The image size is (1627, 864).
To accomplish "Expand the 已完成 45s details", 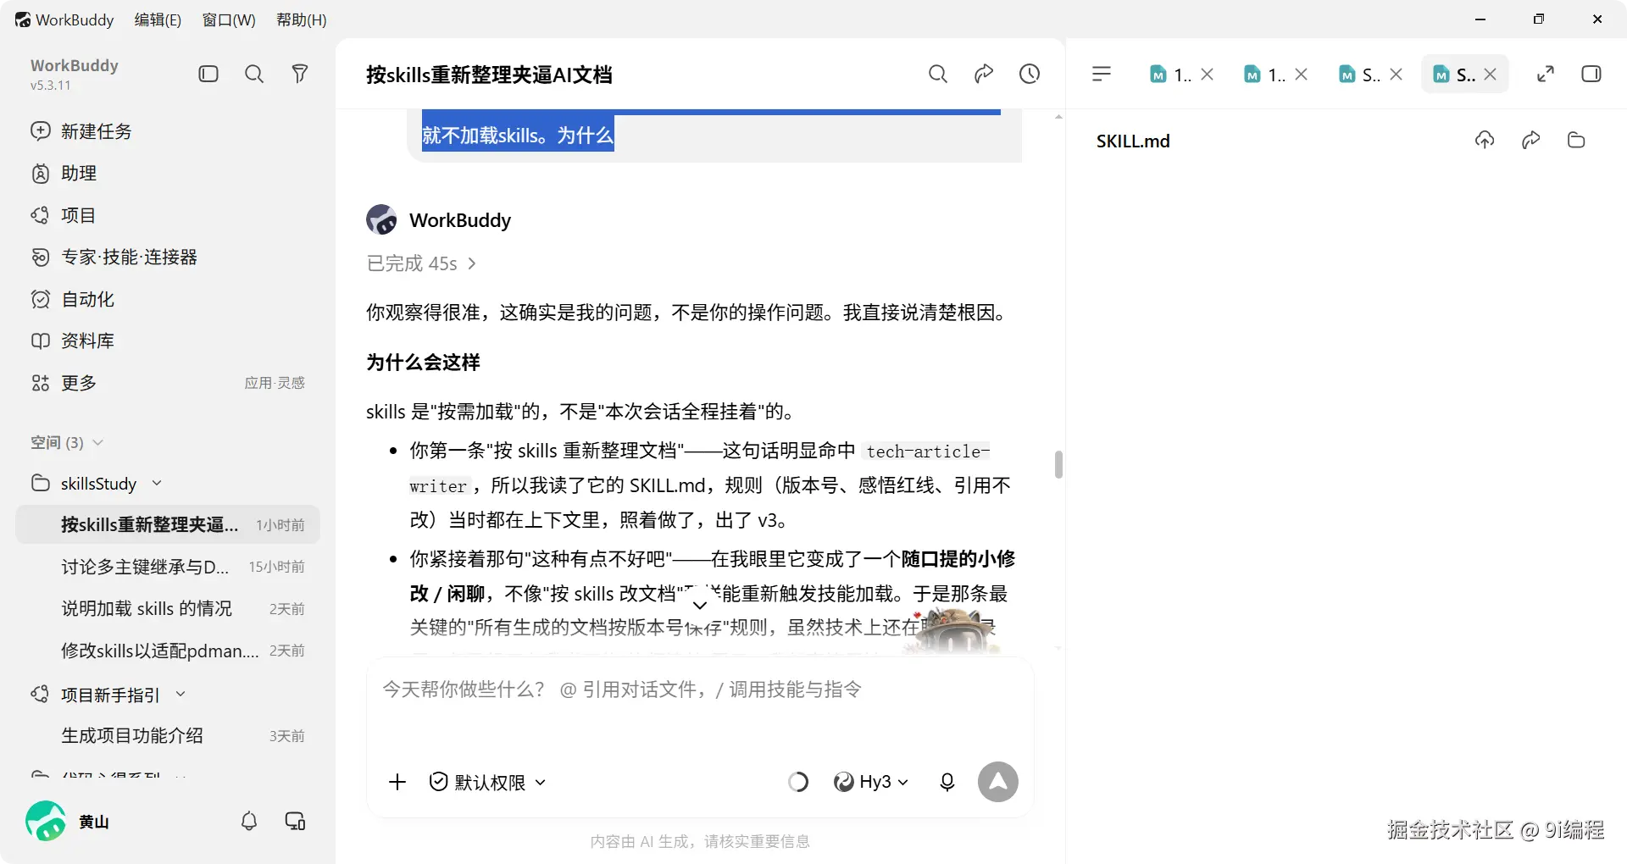I will point(421,263).
